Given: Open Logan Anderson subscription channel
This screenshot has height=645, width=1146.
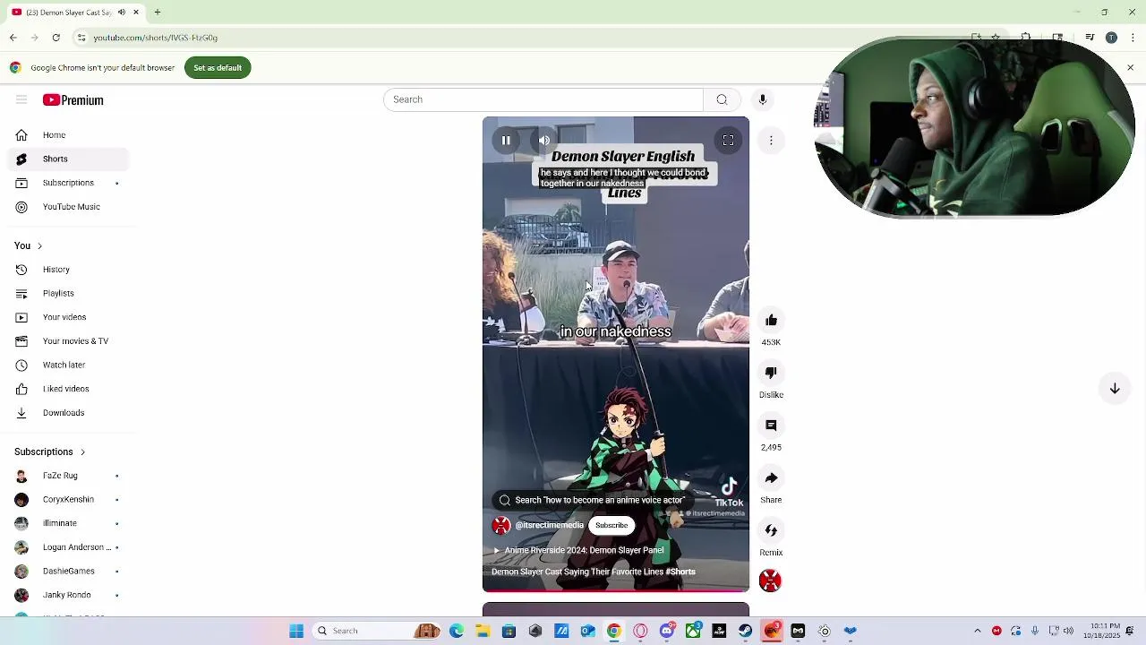Looking at the screenshot, I should 68,547.
